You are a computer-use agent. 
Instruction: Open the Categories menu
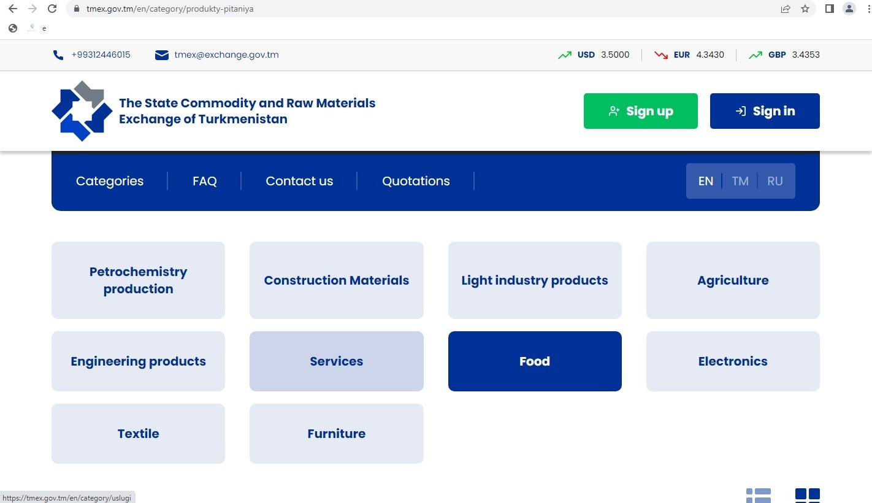(x=110, y=181)
